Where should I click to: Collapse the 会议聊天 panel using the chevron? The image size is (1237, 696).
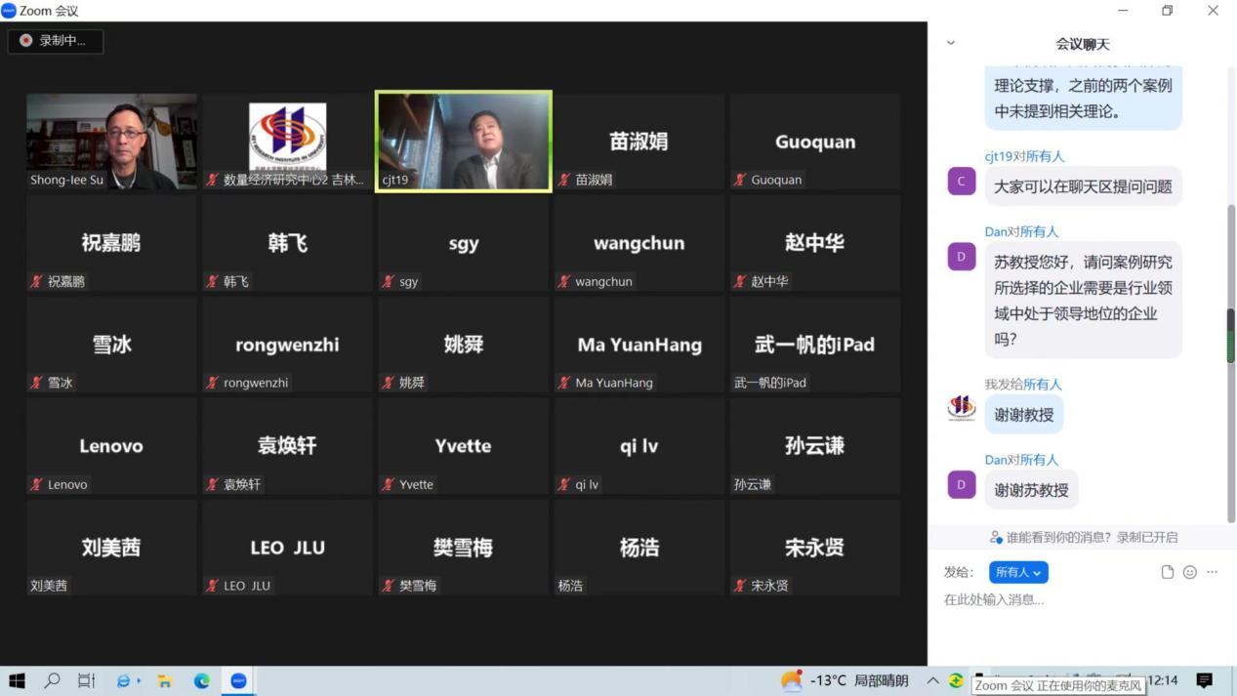951,43
